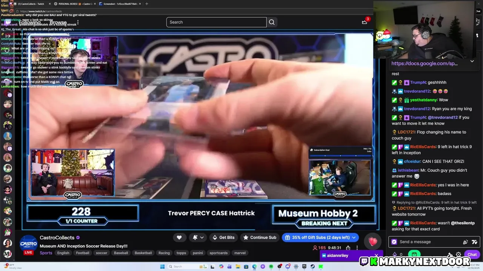483x271 pixels.
Task: Open chat settings gear icon
Action: pos(458,254)
